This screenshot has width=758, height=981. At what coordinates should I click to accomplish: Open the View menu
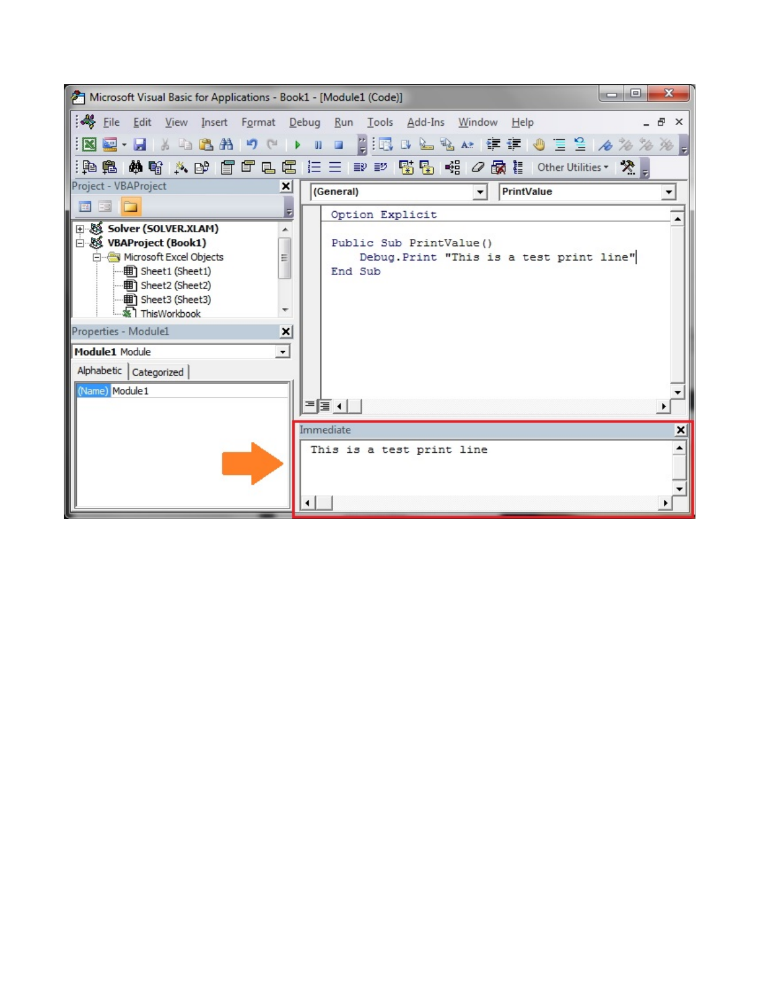pyautogui.click(x=176, y=123)
